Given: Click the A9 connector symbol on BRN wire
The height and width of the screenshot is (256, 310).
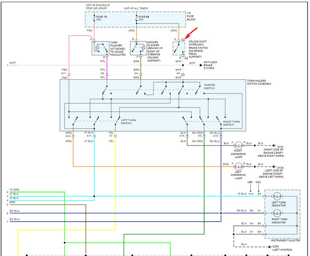Looking at the screenshot, I should tap(141, 74).
